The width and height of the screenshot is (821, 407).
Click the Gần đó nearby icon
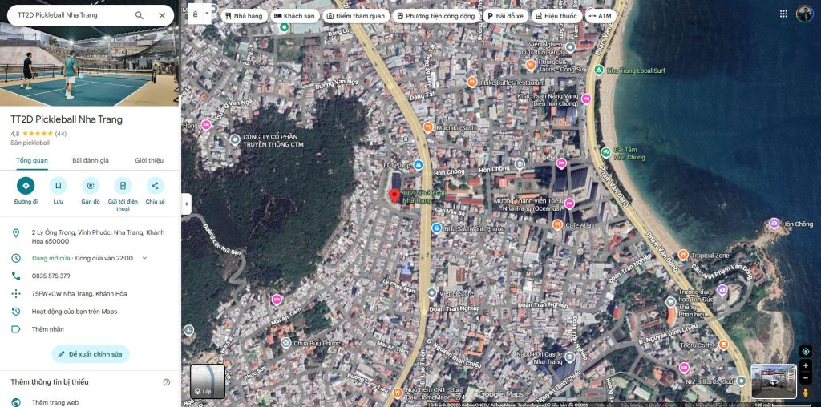point(90,186)
